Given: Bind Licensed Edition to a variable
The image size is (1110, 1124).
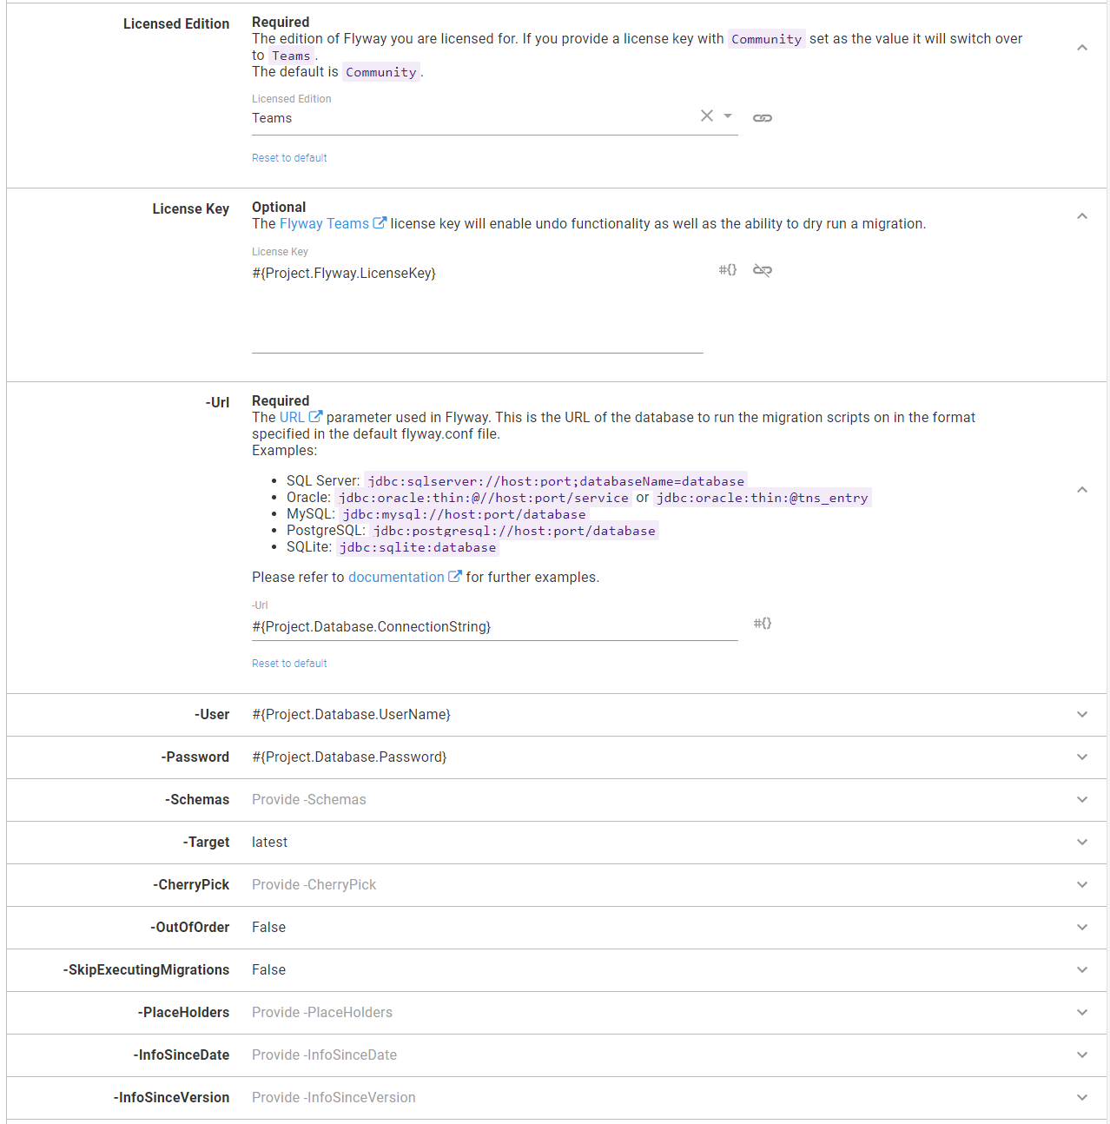Looking at the screenshot, I should pos(762,116).
